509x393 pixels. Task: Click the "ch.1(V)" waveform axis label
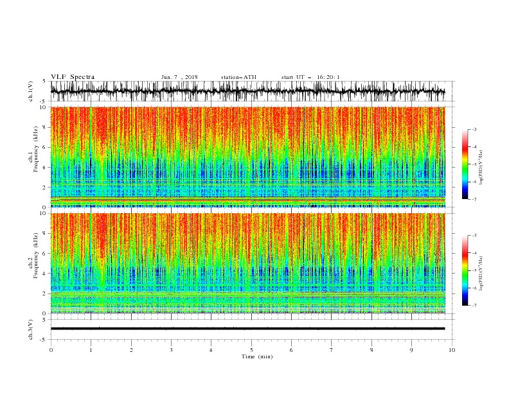31,91
